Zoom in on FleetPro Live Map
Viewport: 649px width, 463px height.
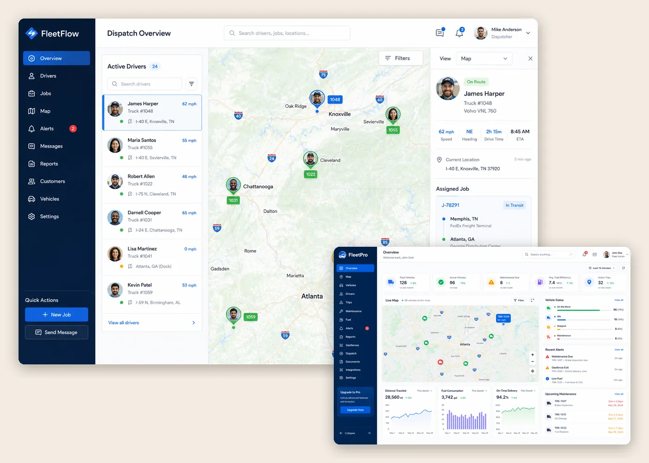(x=533, y=355)
